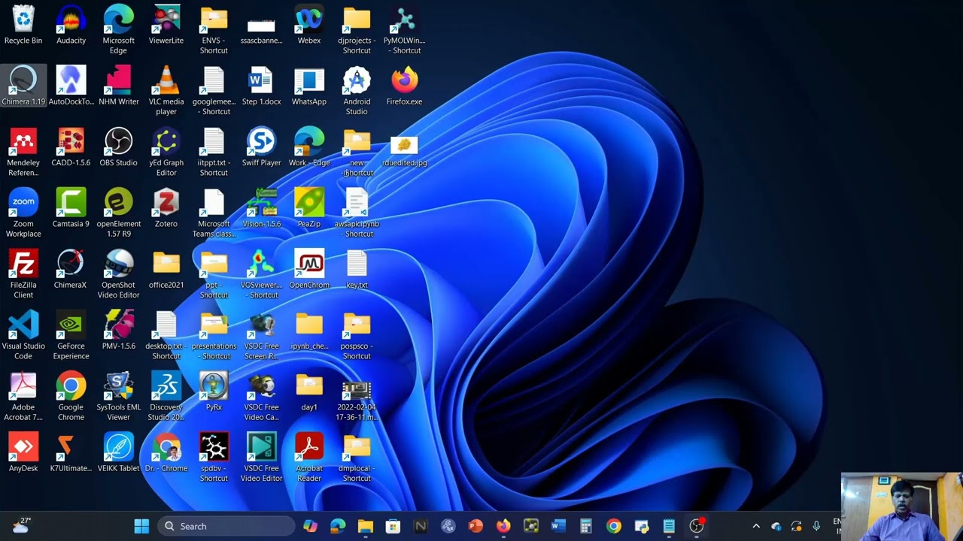Open the djprojects shortcut folder

[x=357, y=29]
